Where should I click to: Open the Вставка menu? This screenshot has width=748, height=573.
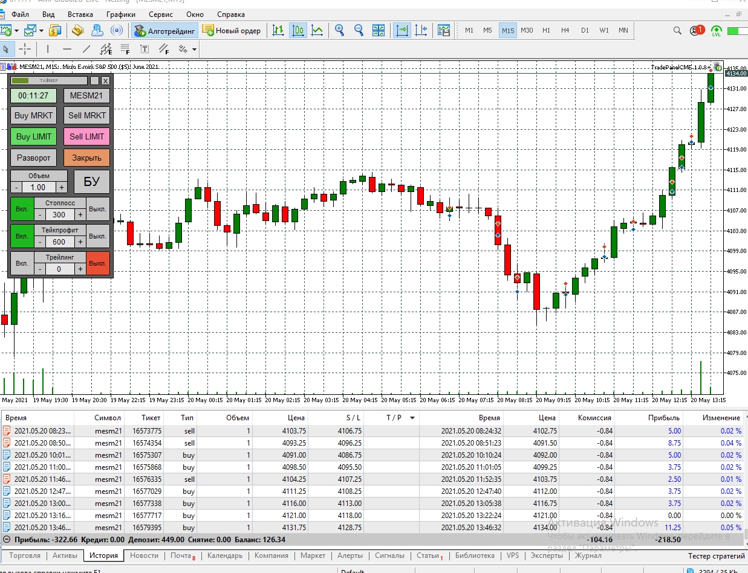(x=80, y=14)
